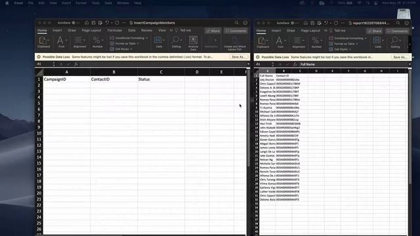Open Search magnifier in InsertCampaignMembers window
The width and height of the screenshot is (420, 236).
click(x=236, y=23)
